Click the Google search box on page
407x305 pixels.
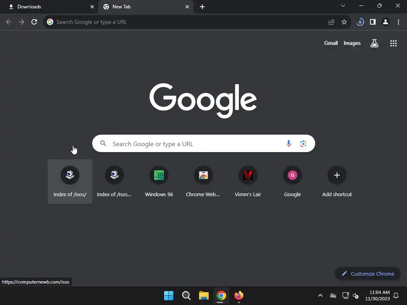coord(203,143)
